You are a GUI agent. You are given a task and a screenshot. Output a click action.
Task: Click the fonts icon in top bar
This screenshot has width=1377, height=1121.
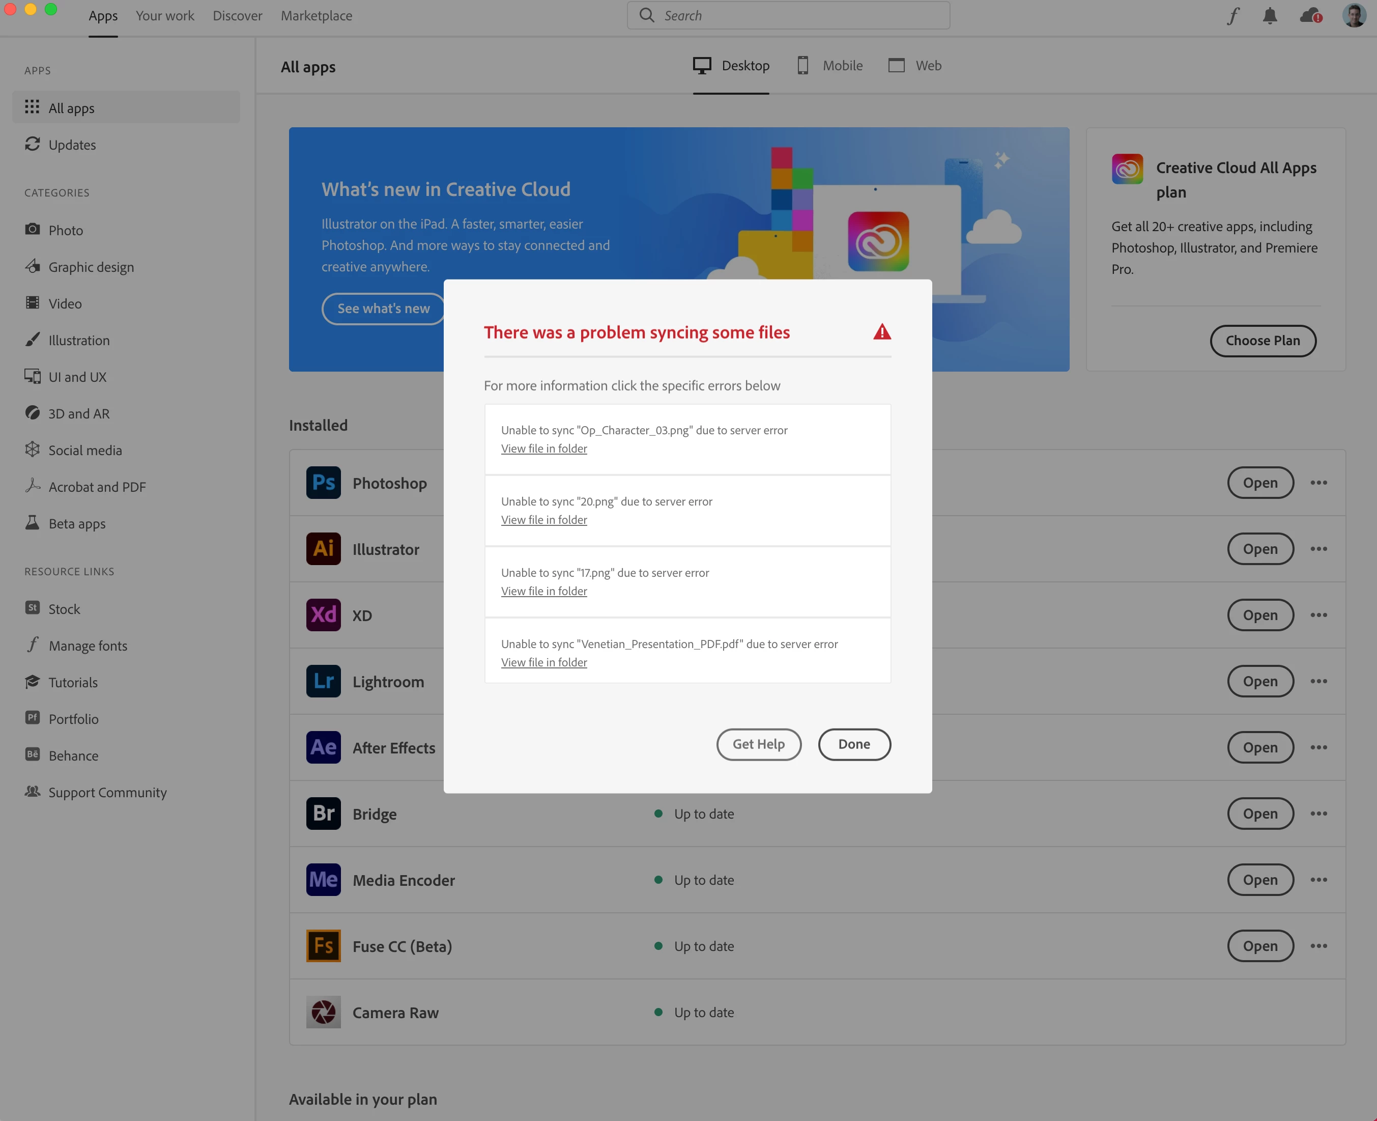coord(1232,15)
